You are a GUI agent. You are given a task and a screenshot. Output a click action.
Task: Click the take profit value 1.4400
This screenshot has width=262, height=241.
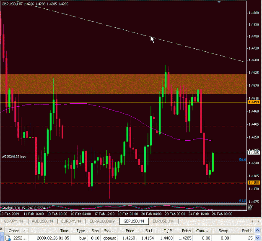pyautogui.click(x=166, y=238)
